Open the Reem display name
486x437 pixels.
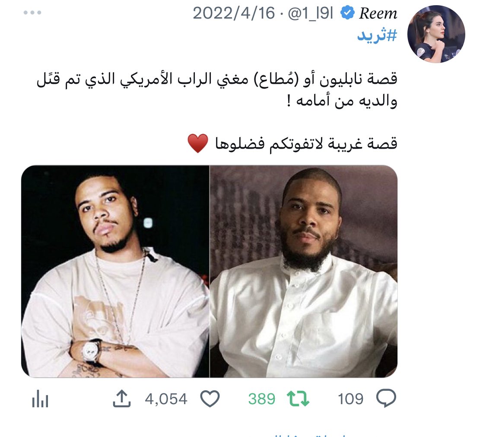[x=378, y=13]
